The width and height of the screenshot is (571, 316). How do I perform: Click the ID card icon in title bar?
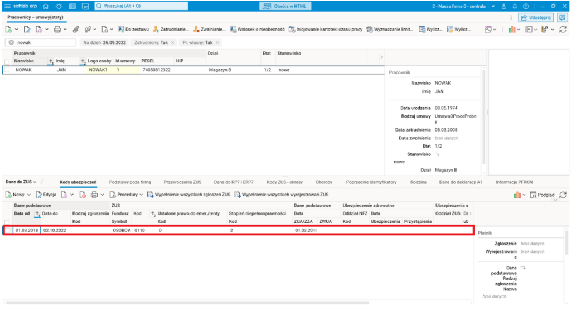72,6
